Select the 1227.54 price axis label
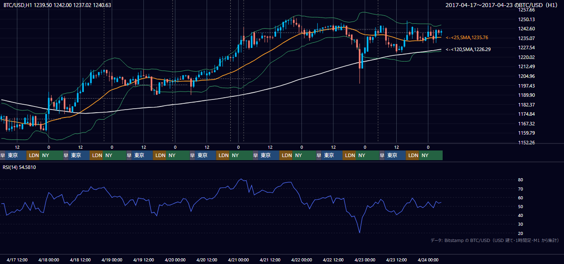This screenshot has height=264, width=564. (x=526, y=48)
